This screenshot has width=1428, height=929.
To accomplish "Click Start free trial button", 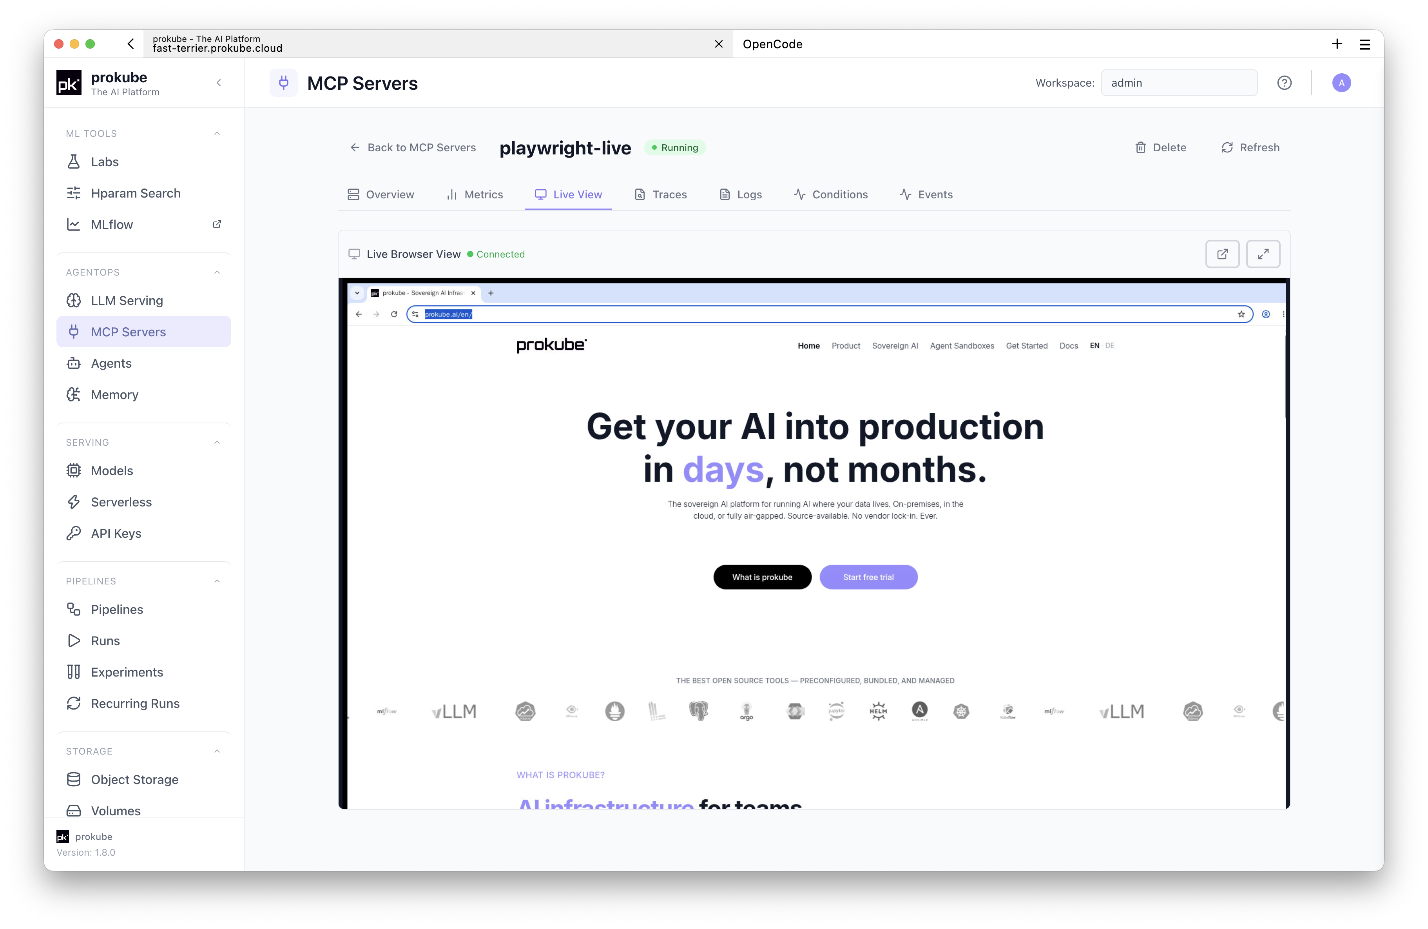I will pos(868,577).
